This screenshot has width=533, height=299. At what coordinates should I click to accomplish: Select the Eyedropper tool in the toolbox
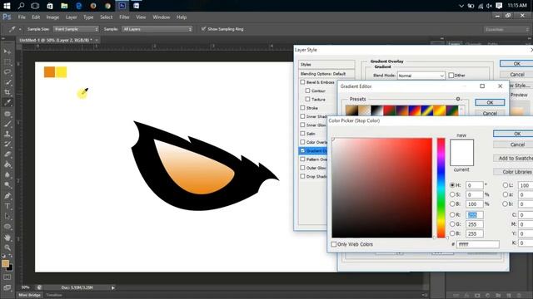[7, 103]
